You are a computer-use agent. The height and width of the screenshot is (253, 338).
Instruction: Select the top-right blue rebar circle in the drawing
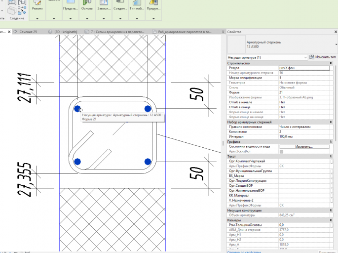[148, 109]
